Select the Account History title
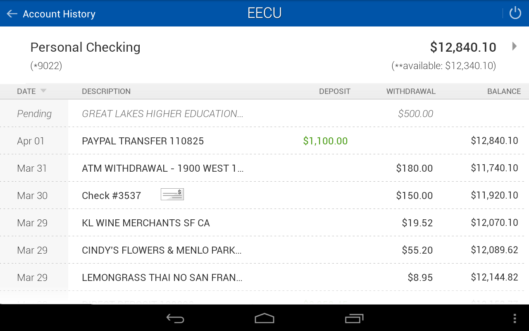529x331 pixels. point(59,14)
